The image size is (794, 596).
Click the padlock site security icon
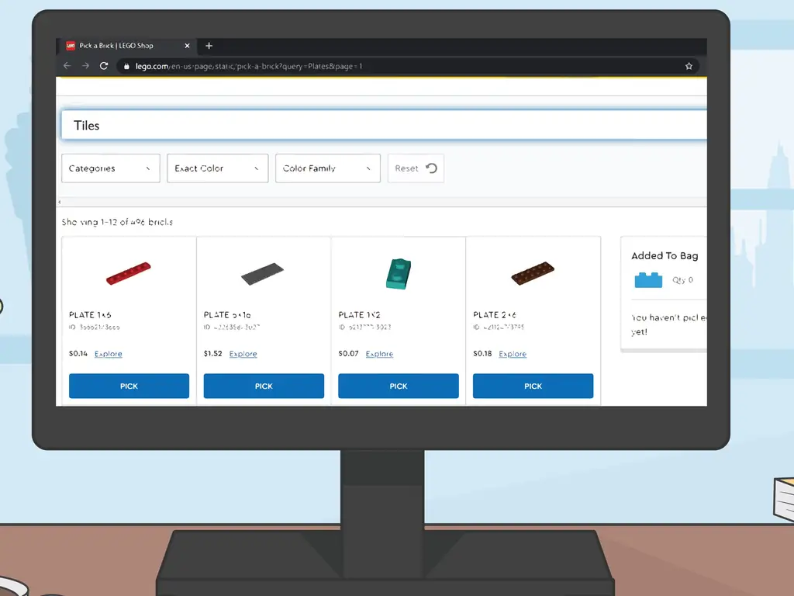(x=126, y=67)
